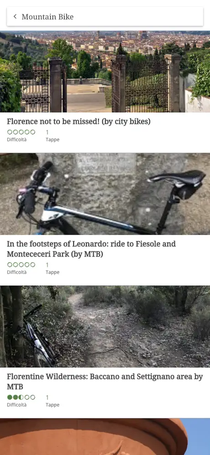Select Difficoltà label under Florentine Wilderness route
Viewport: 210px width, 455px height.
click(x=16, y=405)
